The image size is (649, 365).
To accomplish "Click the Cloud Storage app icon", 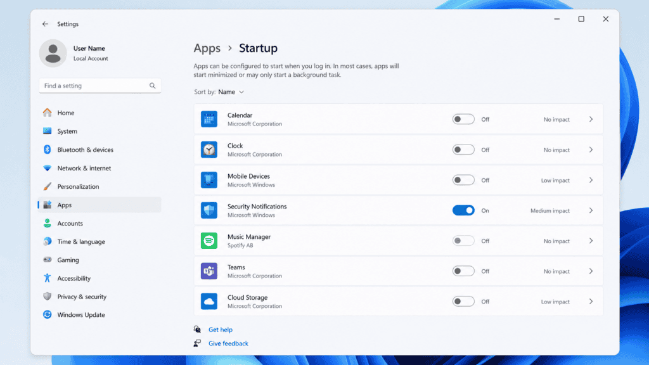I will tap(209, 301).
